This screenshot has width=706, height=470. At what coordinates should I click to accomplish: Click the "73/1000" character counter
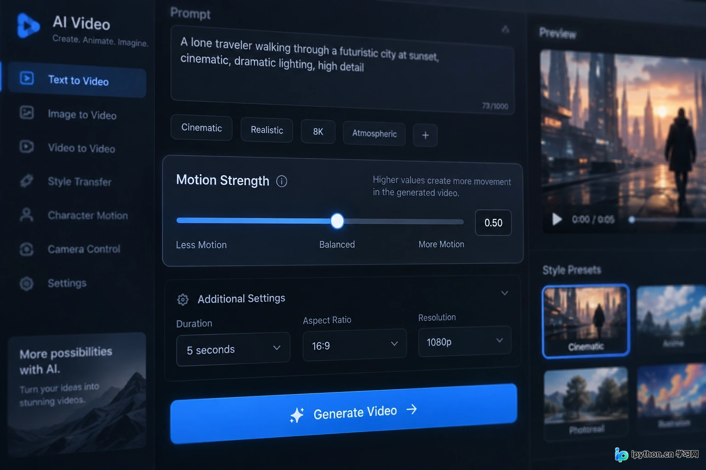click(x=495, y=106)
